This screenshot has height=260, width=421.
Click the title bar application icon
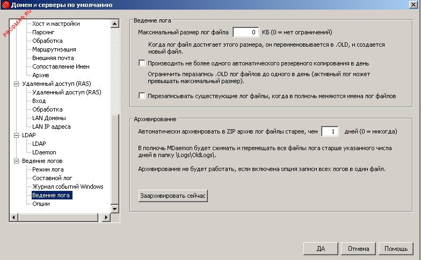click(5, 5)
